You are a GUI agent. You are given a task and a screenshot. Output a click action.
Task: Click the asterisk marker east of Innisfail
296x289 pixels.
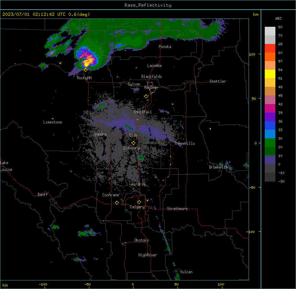click(172, 104)
